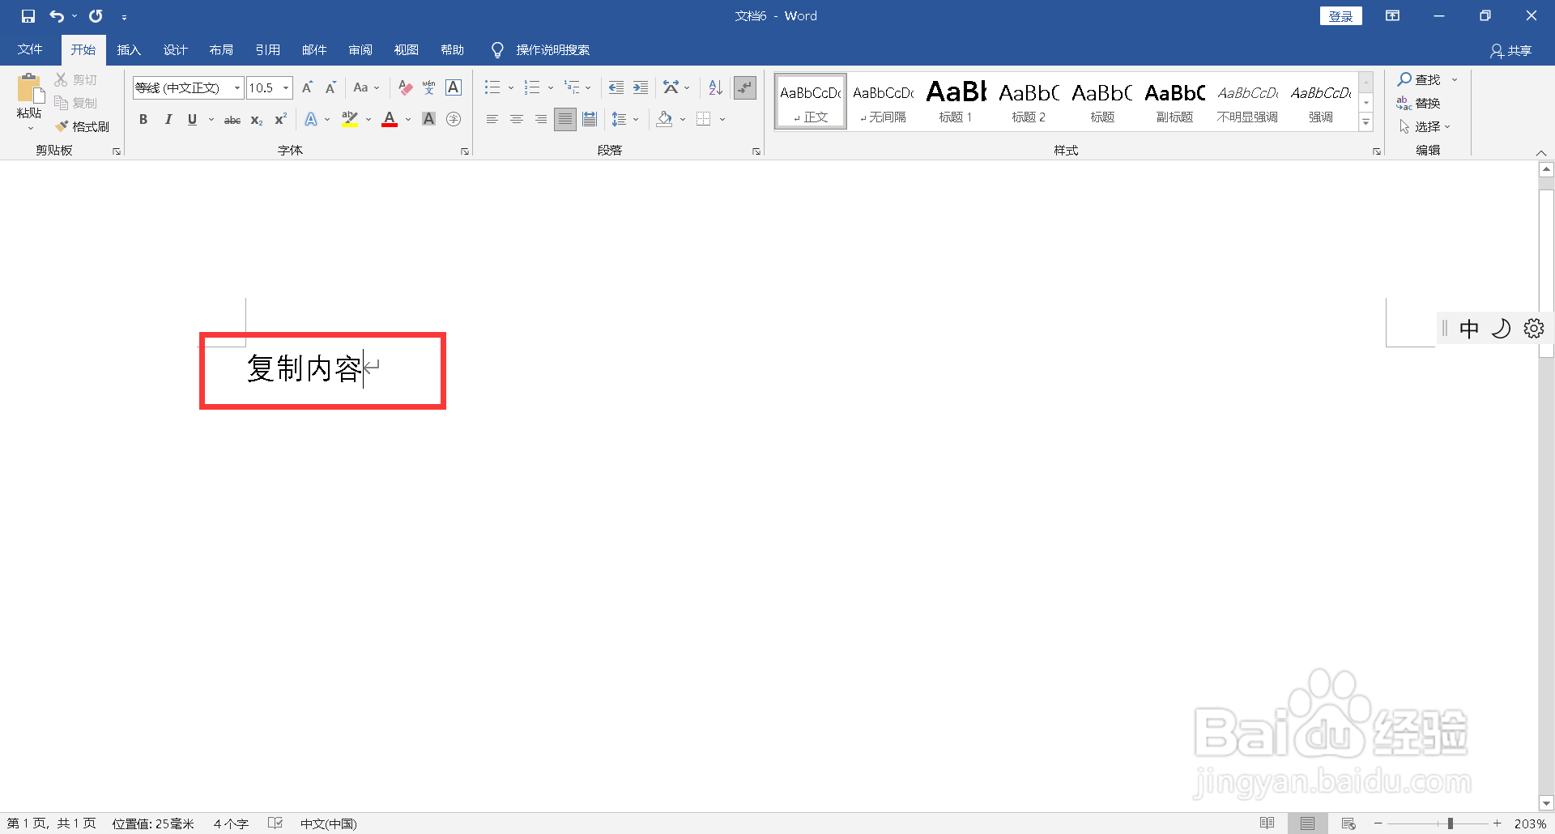Screen dimensions: 1555x834
Task: Clear all formatting from text
Action: coord(406,87)
